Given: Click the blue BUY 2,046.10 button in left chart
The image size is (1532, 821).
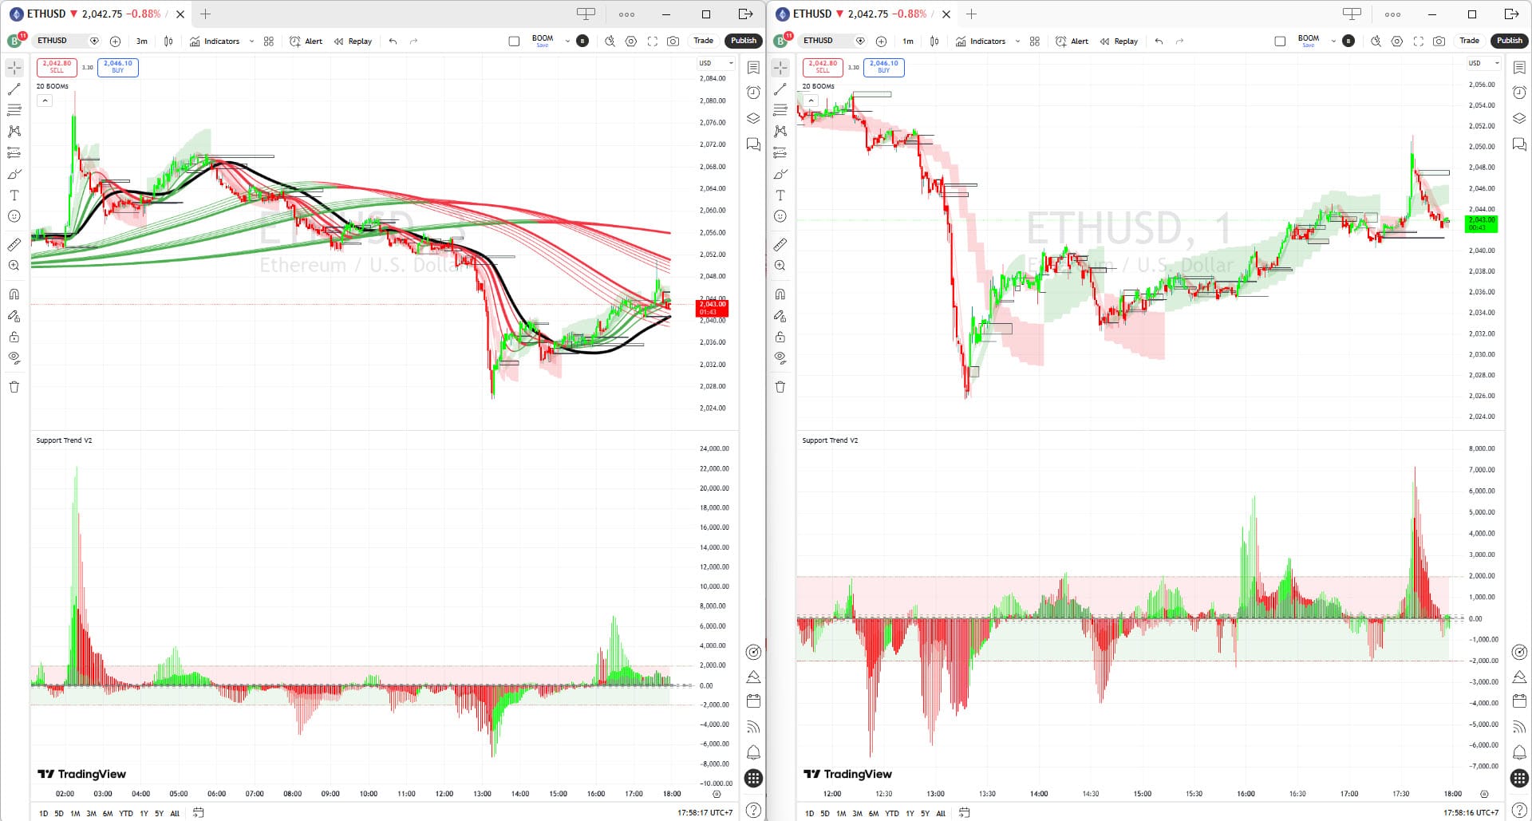Looking at the screenshot, I should click(x=118, y=67).
